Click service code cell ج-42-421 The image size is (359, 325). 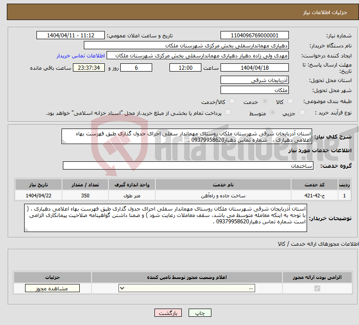tap(315, 196)
